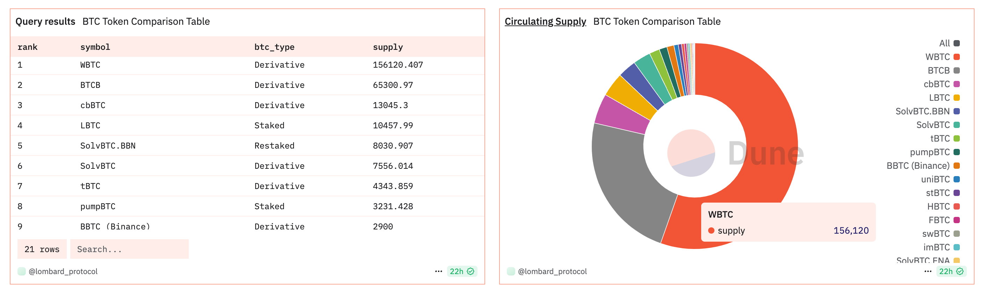Click the @lombard_protocol link below the table
The width and height of the screenshot is (985, 295).
(x=63, y=271)
